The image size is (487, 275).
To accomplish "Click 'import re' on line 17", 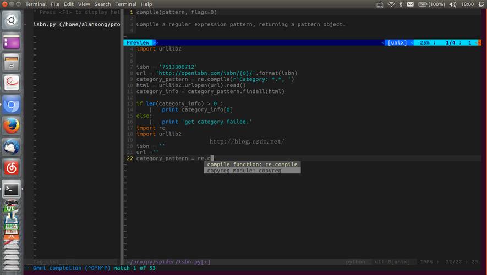I will 151,128.
